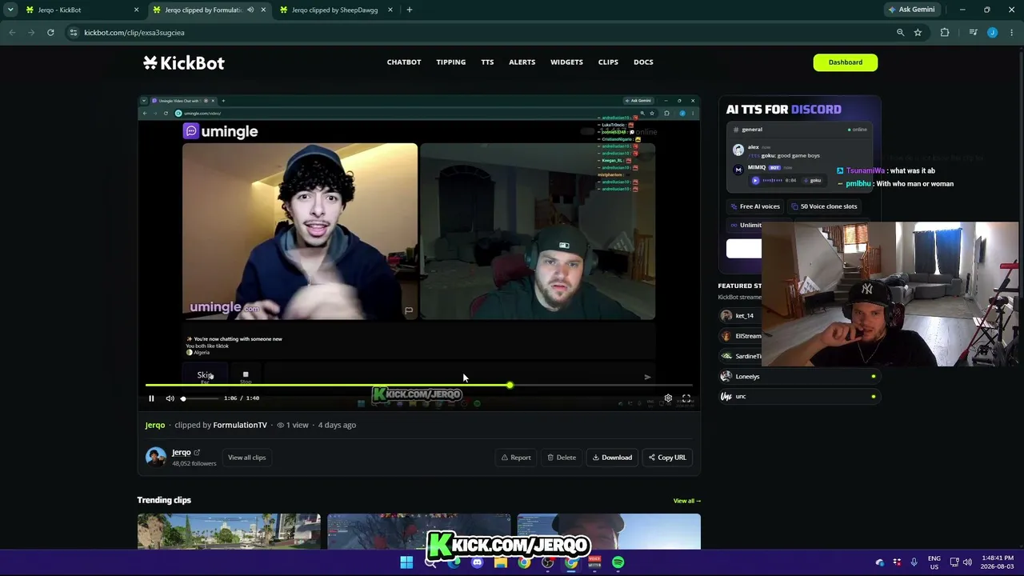This screenshot has height=576, width=1024.
Task: Open the CHATBOT nav menu item
Action: (x=404, y=62)
